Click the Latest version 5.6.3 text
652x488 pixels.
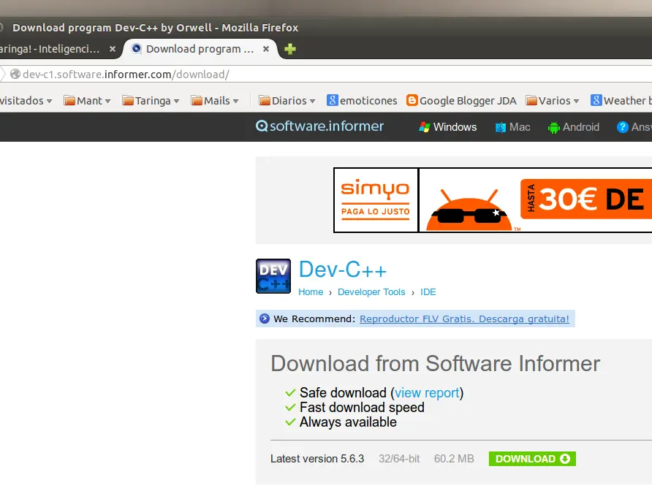coord(316,459)
